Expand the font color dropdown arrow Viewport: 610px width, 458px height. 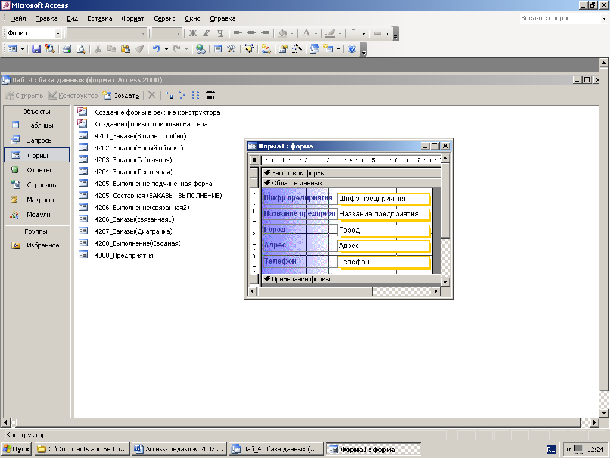click(316, 33)
